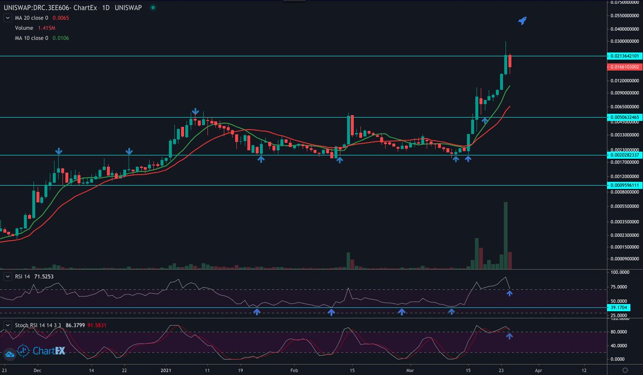Click the Apr label on time axis
This screenshot has height=375, width=643.
click(539, 370)
